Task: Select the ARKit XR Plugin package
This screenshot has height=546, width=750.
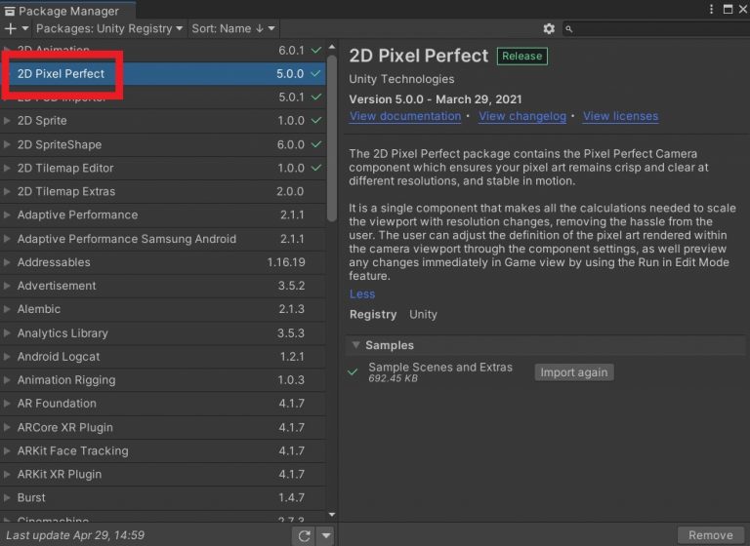Action: pos(163,475)
